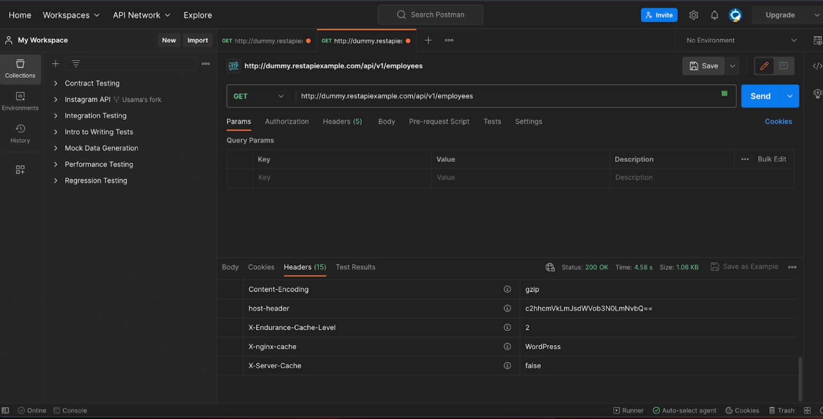Click the Bulk Edit link
This screenshot has height=419, width=823.
(772, 159)
